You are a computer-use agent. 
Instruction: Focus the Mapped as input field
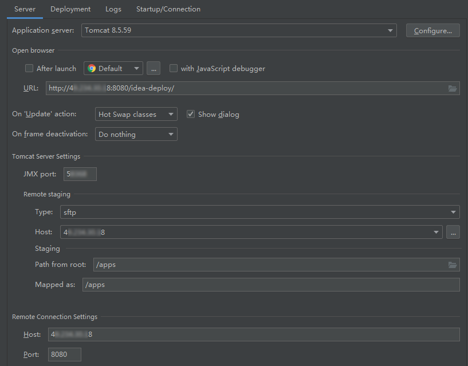coord(270,285)
